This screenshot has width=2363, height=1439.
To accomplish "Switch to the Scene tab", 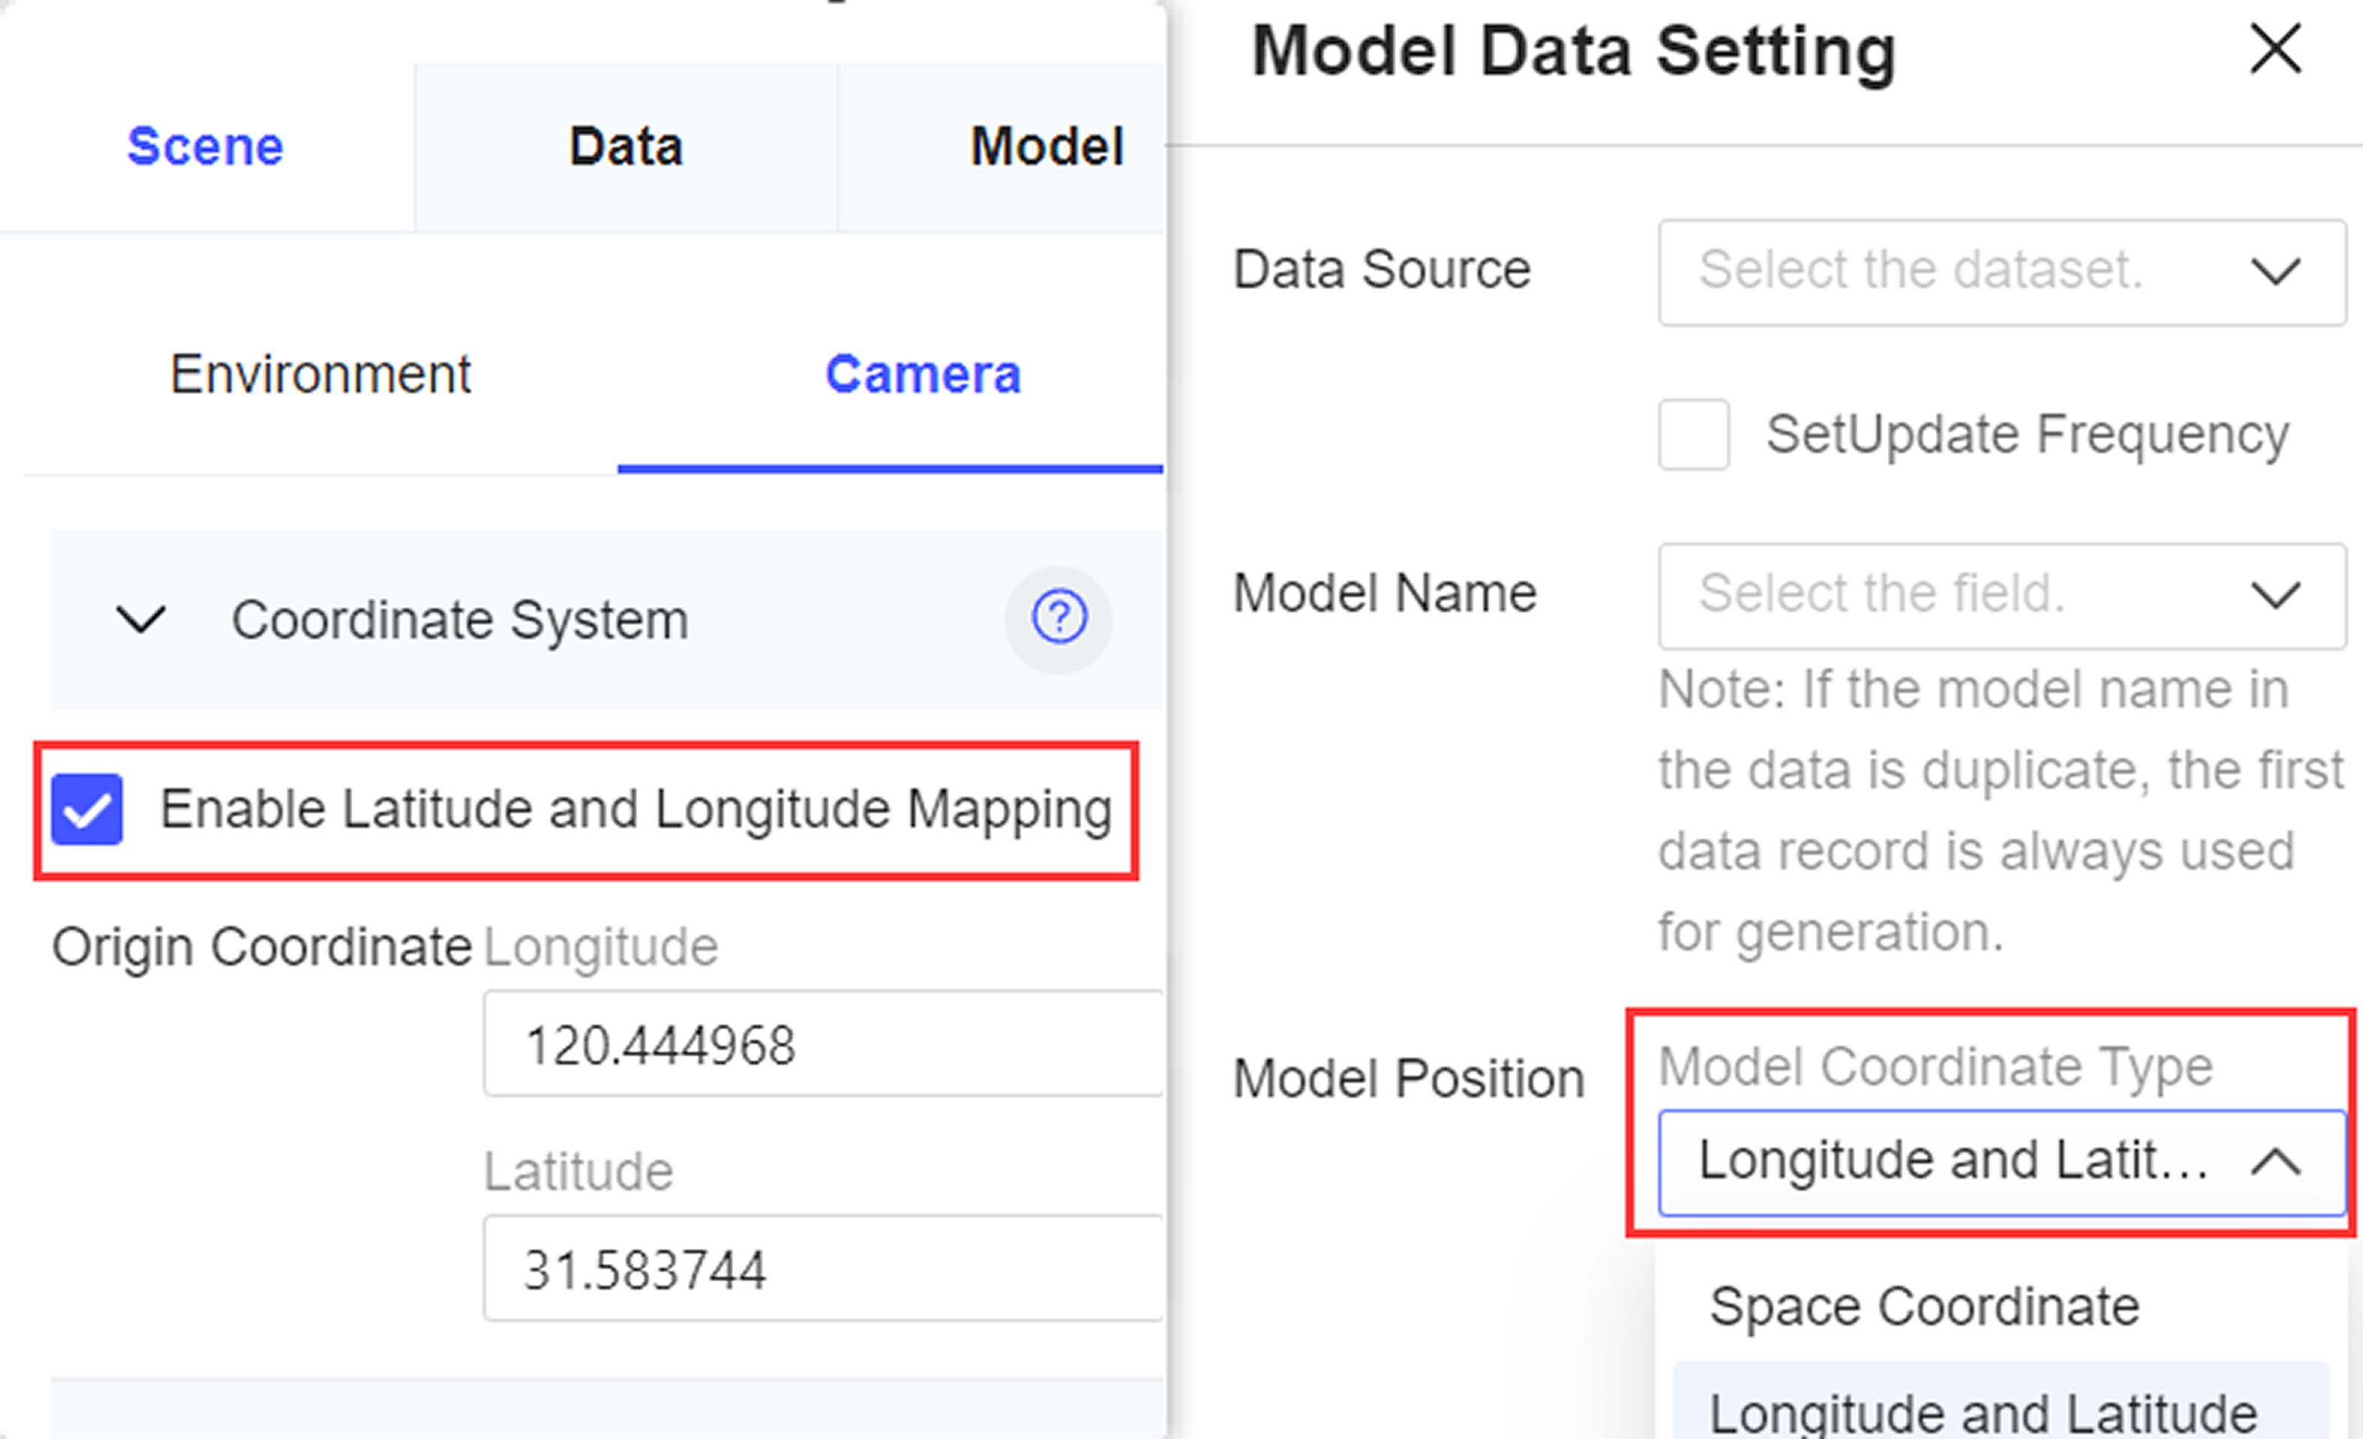I will click(205, 147).
